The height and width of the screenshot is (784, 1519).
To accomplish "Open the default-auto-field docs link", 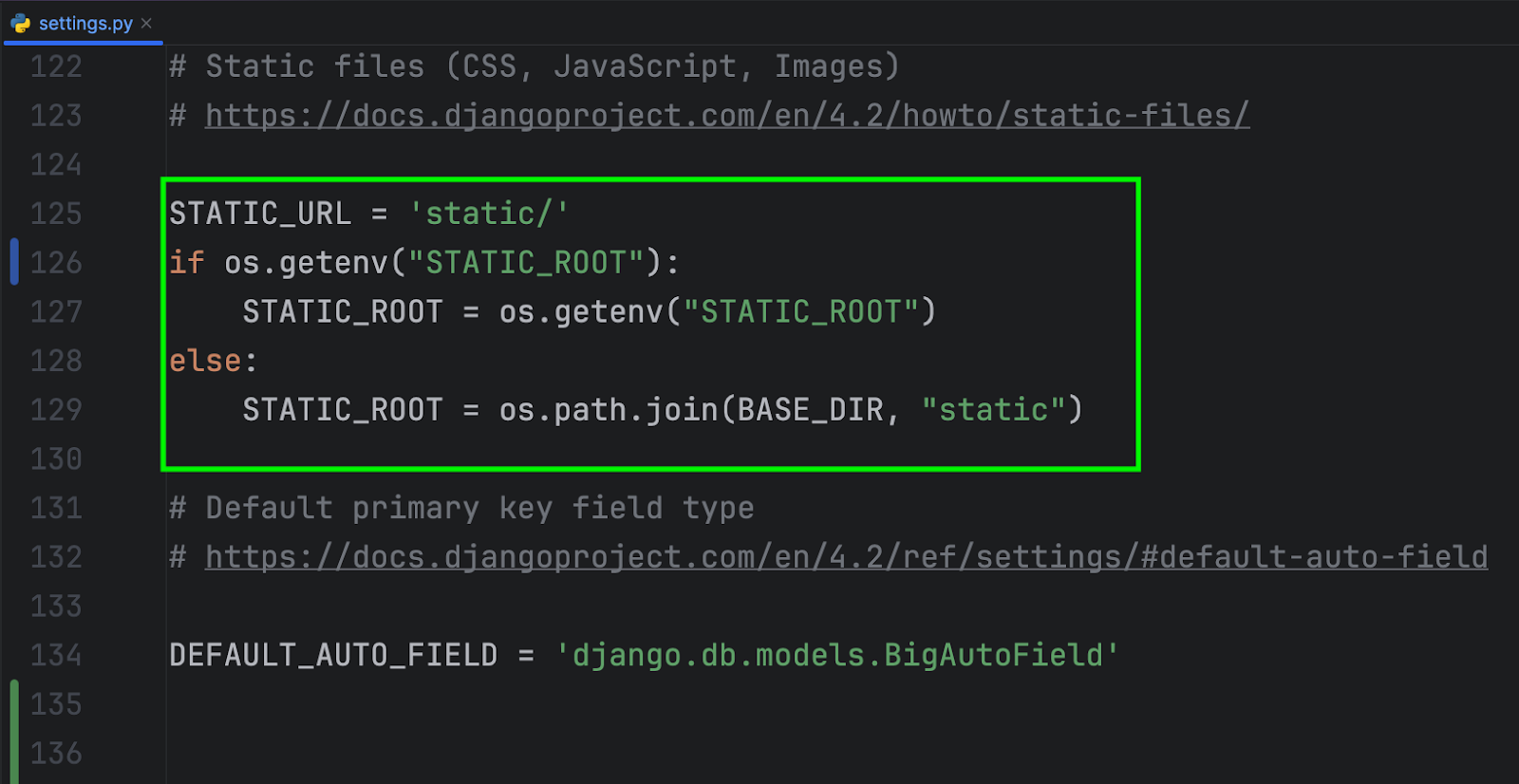I will pyautogui.click(x=846, y=557).
